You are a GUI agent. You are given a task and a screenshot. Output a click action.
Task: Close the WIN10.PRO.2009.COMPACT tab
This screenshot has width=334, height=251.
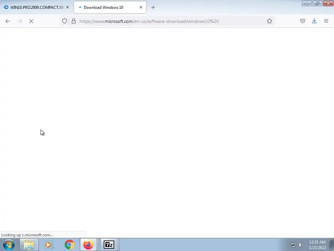(68, 7)
